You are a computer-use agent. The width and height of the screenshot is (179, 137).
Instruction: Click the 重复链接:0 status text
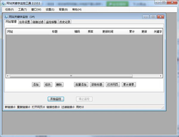pyautogui.click(x=24, y=107)
